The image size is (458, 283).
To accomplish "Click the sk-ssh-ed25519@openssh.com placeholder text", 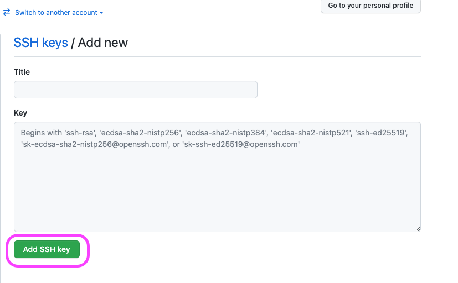I will click(x=241, y=144).
